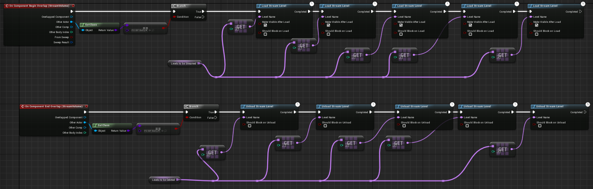Click array output pin of Levels to be Deleted
The width and height of the screenshot is (593, 189).
pyautogui.click(x=178, y=180)
